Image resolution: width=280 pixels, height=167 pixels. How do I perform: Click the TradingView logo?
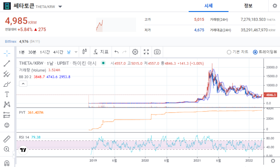23,150
